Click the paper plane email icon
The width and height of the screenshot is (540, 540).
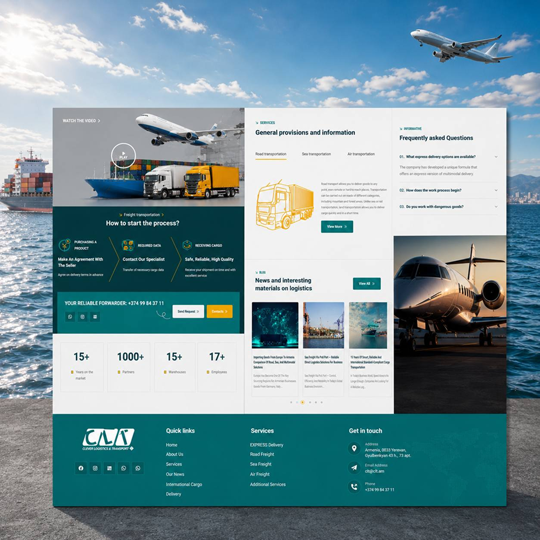[x=354, y=468]
